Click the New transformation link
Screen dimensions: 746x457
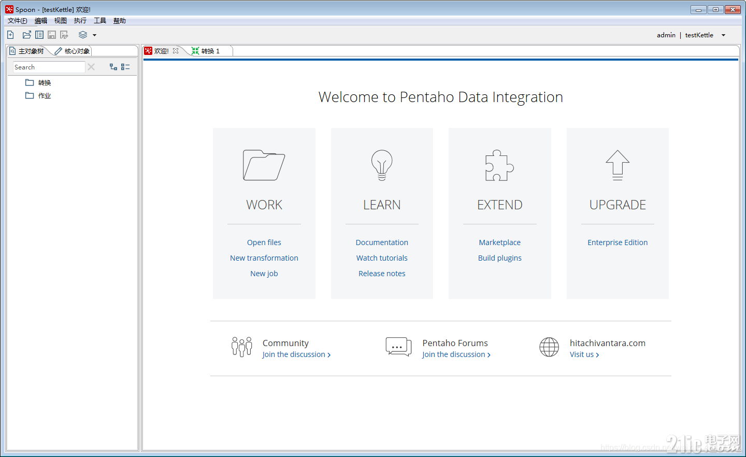point(264,258)
